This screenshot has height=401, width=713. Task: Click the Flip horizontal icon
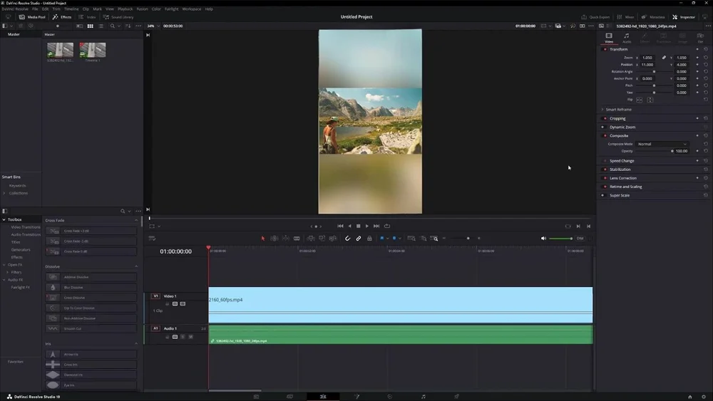coord(640,100)
